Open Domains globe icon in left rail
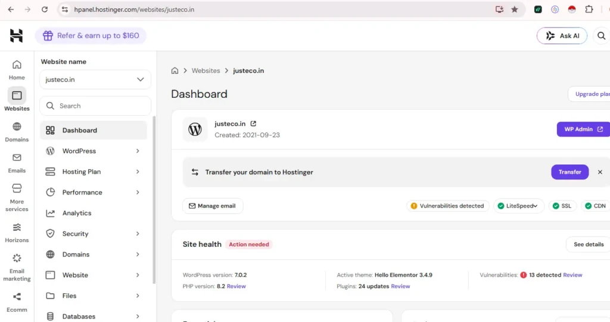 click(x=17, y=126)
